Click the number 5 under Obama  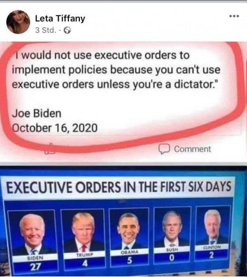click(x=130, y=260)
